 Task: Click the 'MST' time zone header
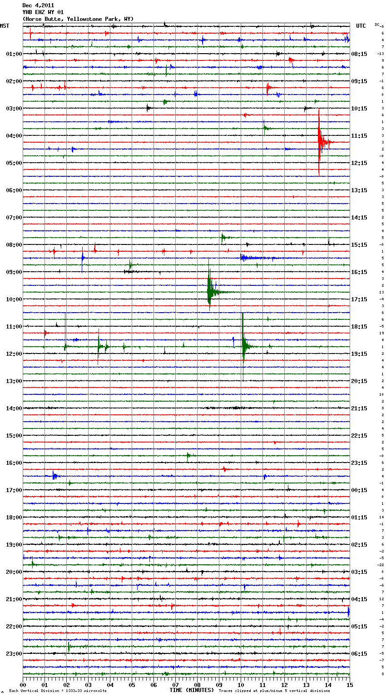pos(5,26)
